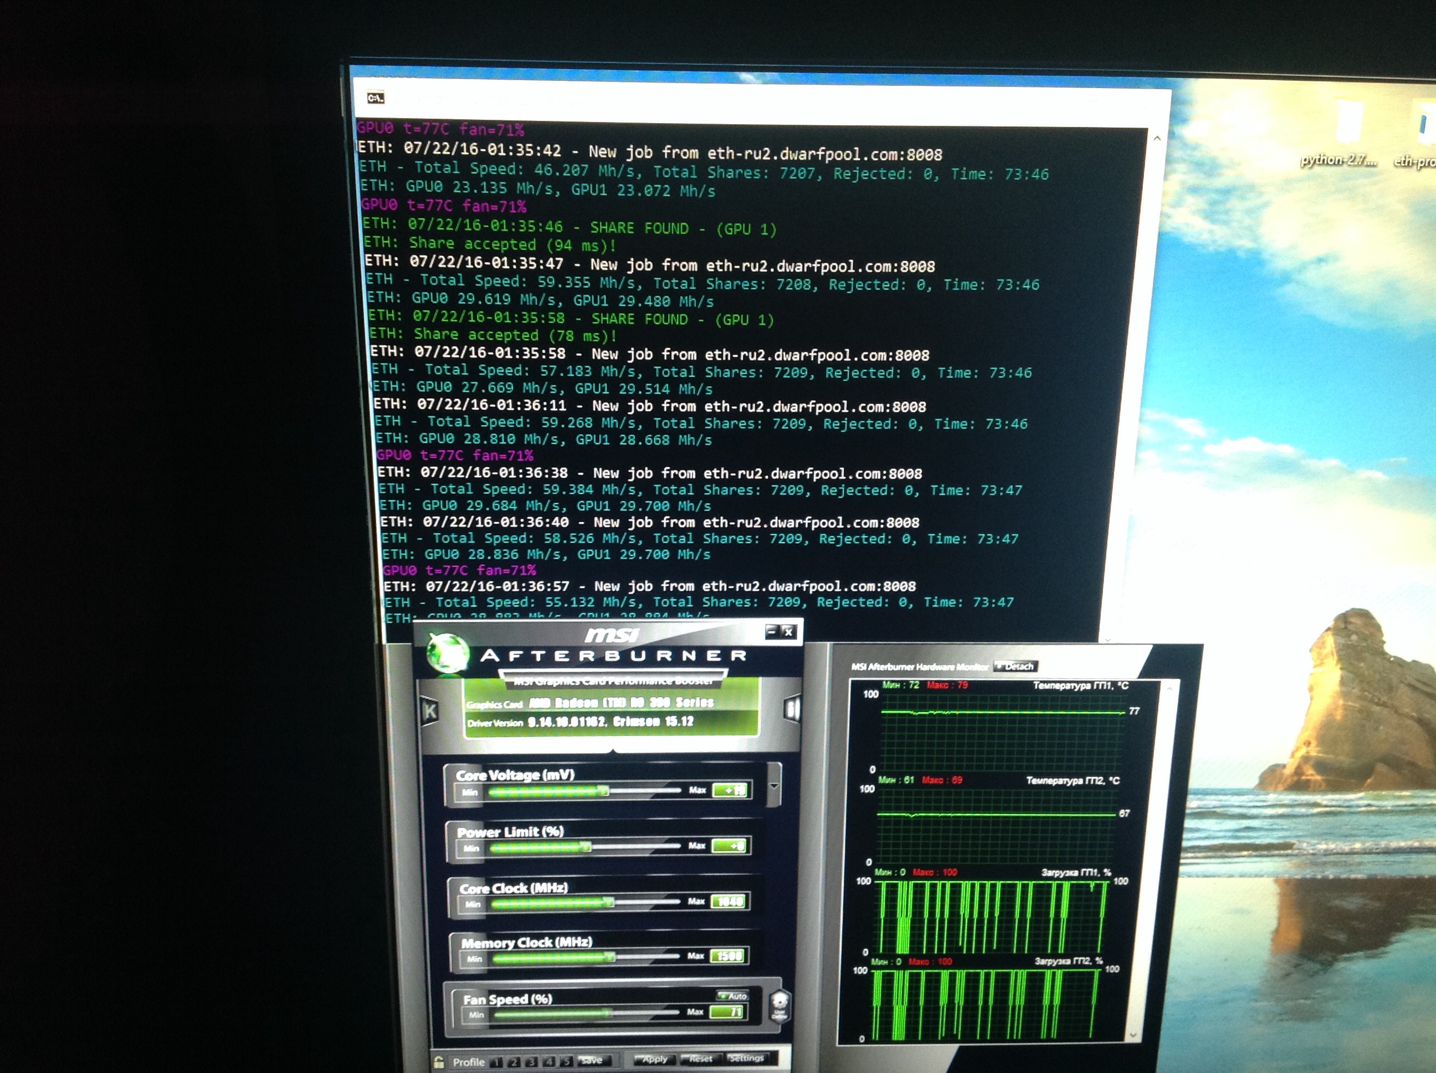Select profile slot 5
Screen dimensions: 1436x1073
click(x=566, y=1061)
